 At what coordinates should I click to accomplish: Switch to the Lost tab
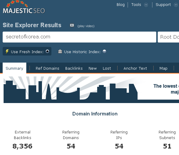(x=107, y=68)
